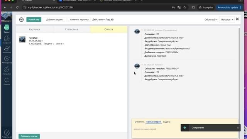Click Добавить платеж button

coord(29,136)
